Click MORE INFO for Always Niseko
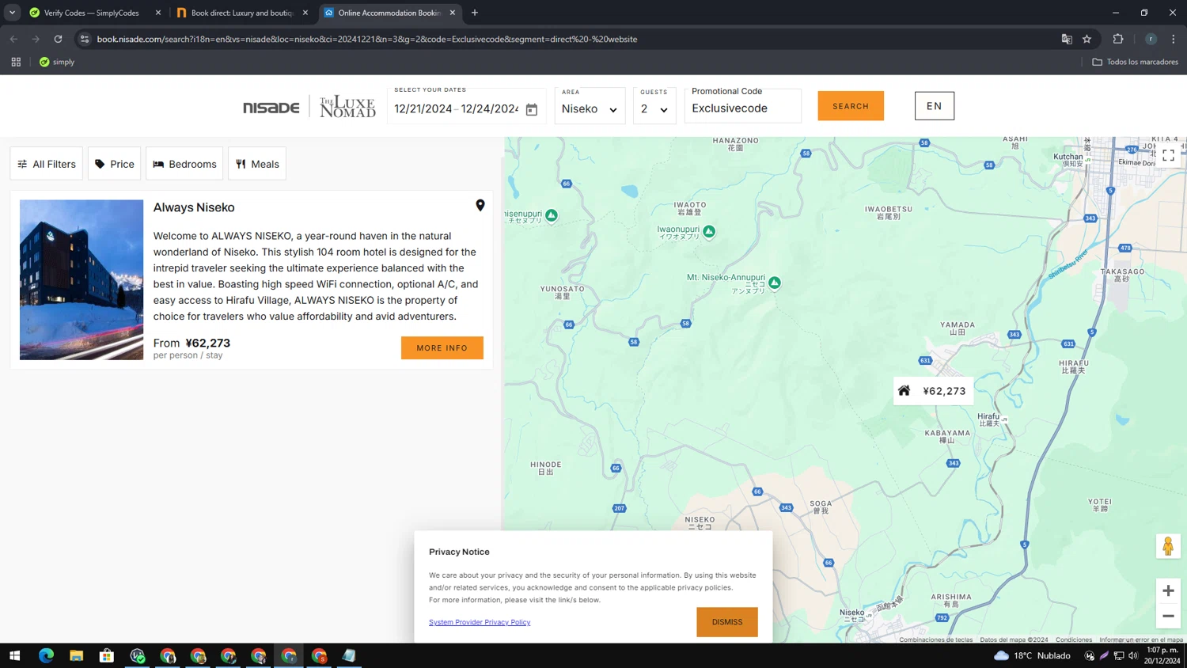Screen dimensions: 1187x668 point(442,348)
